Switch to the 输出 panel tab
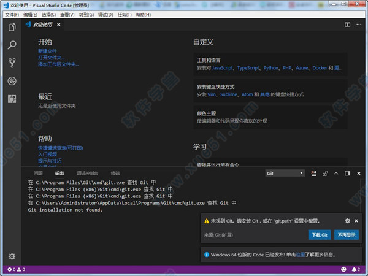The image size is (368, 276). pos(59,173)
